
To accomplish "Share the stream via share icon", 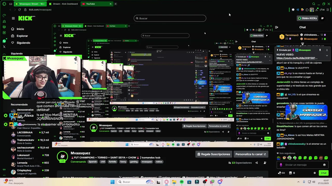I will point(257,163).
